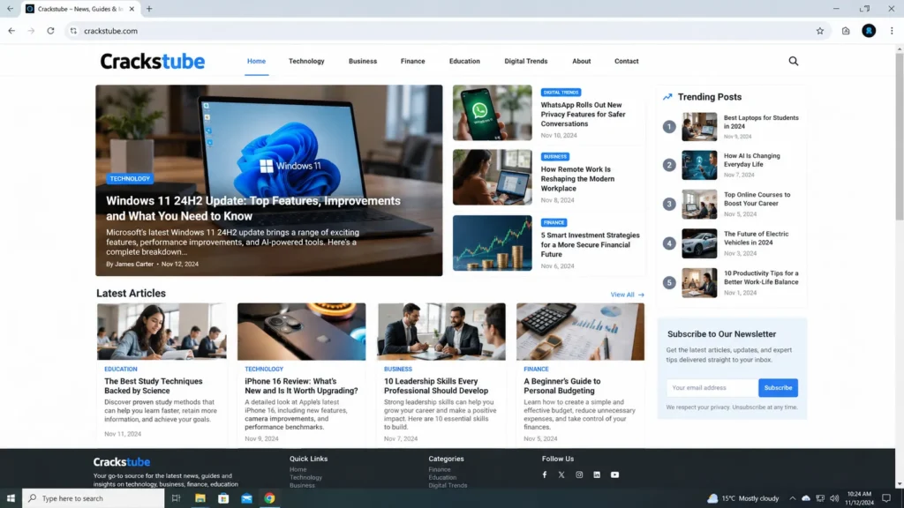Open 5 Smart Investment Strategies article
Viewport: 904px width, 508px height.
590,244
